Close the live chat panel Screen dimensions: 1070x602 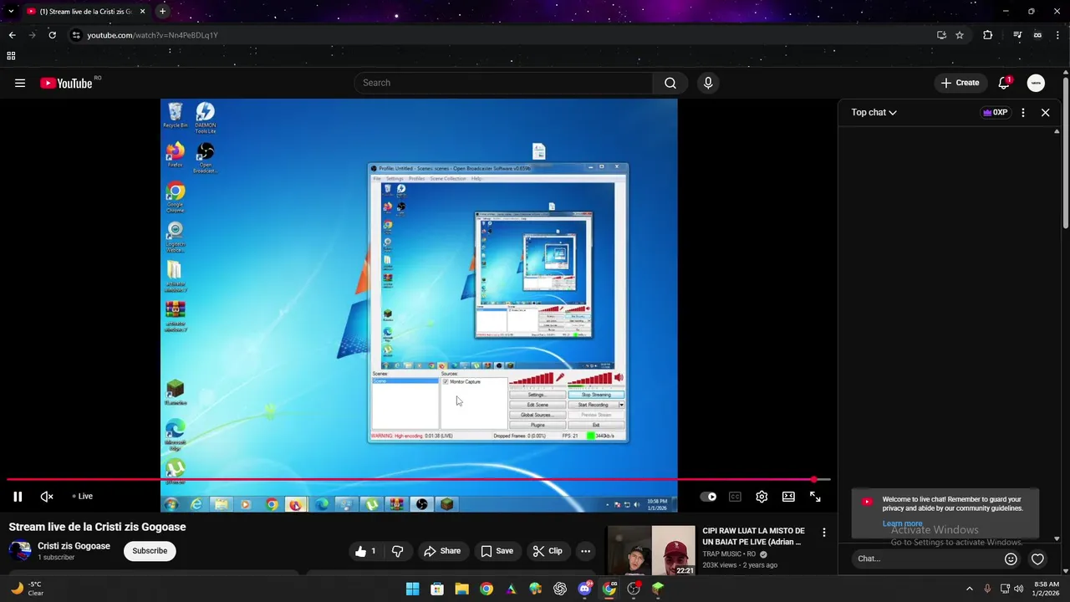[1045, 112]
